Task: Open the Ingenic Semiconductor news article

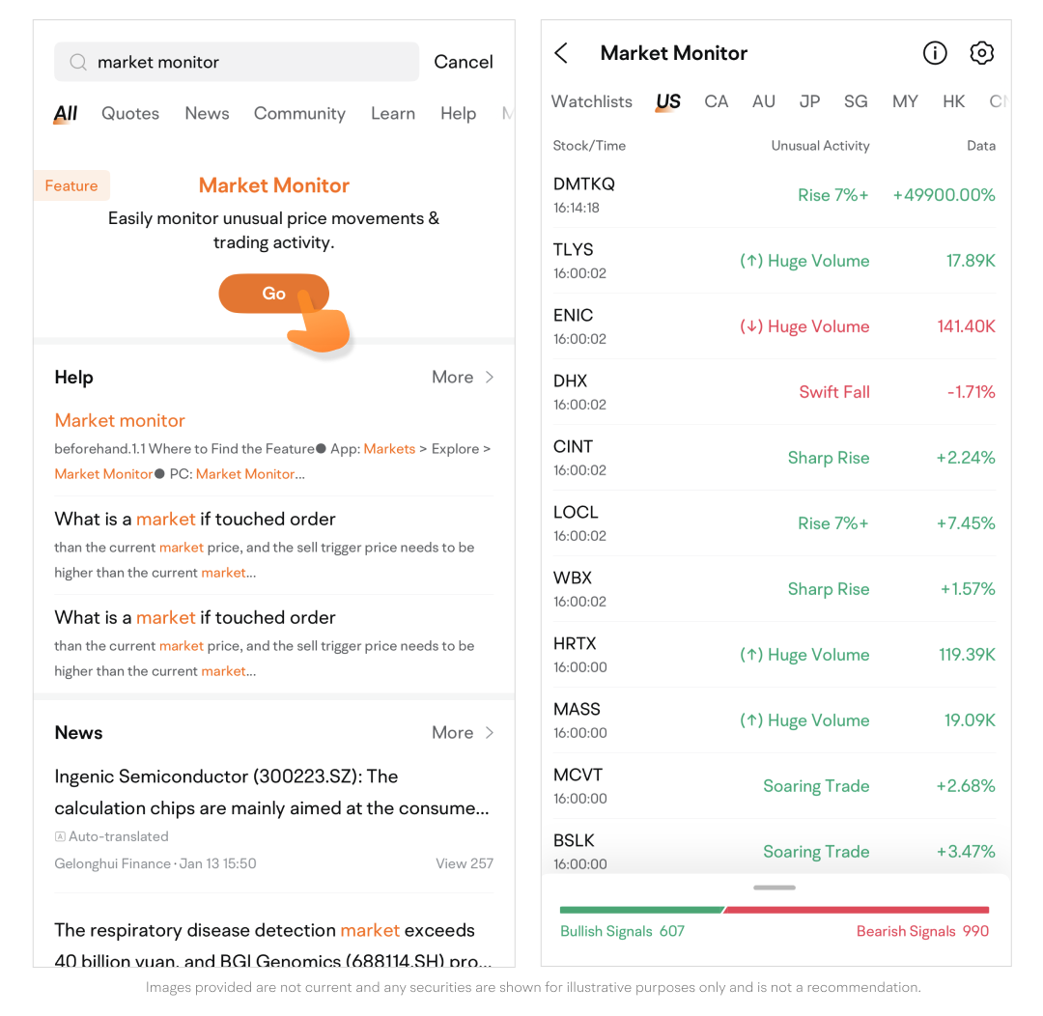Action: click(x=271, y=792)
